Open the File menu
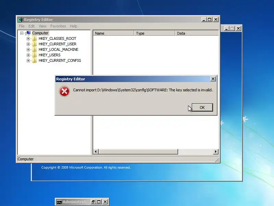This screenshot has height=206, width=274. [22, 26]
